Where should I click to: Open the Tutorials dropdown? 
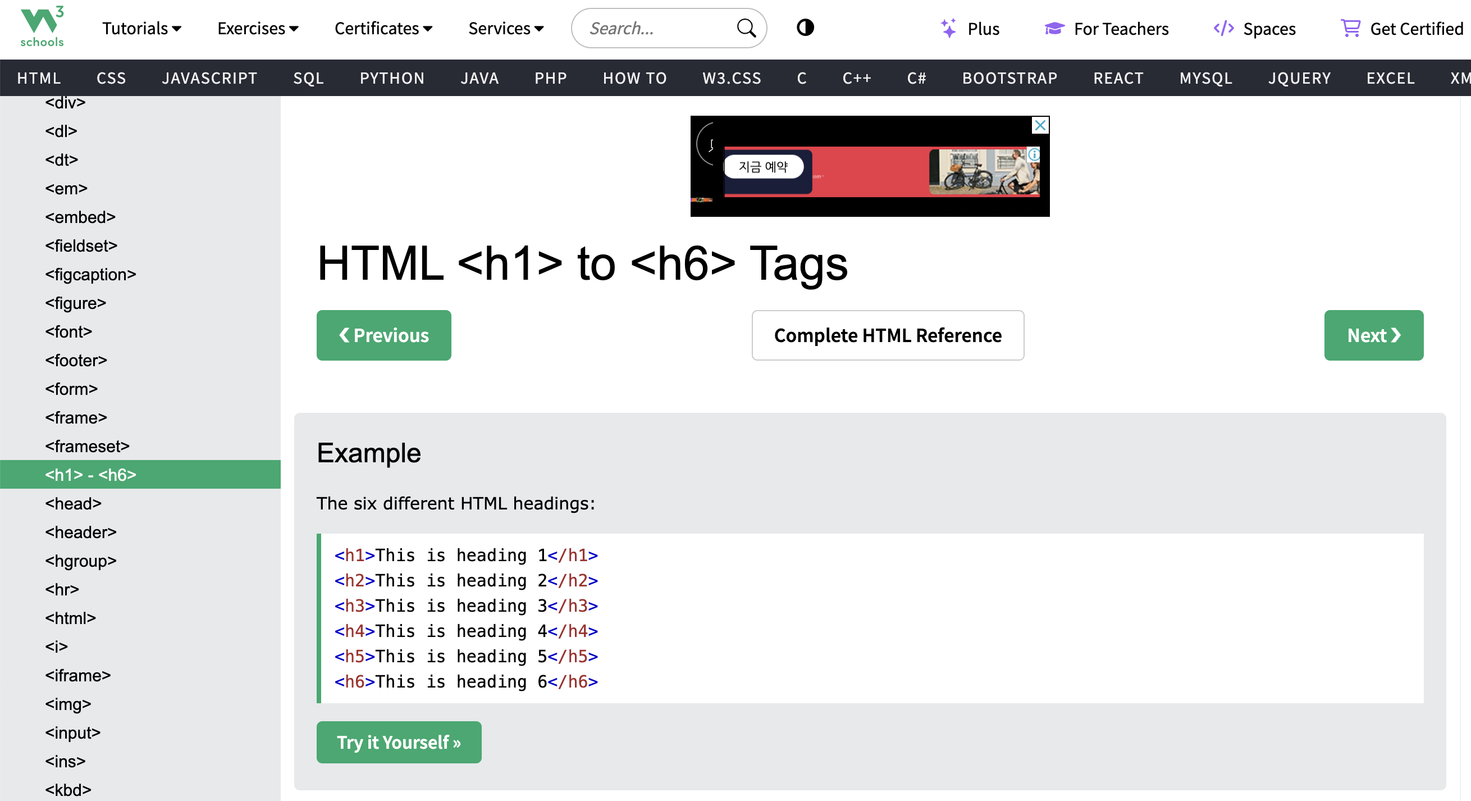(x=141, y=29)
